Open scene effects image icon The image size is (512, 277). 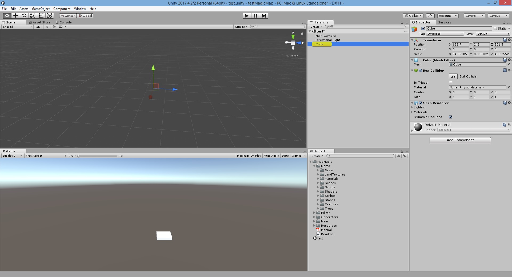pyautogui.click(x=61, y=27)
